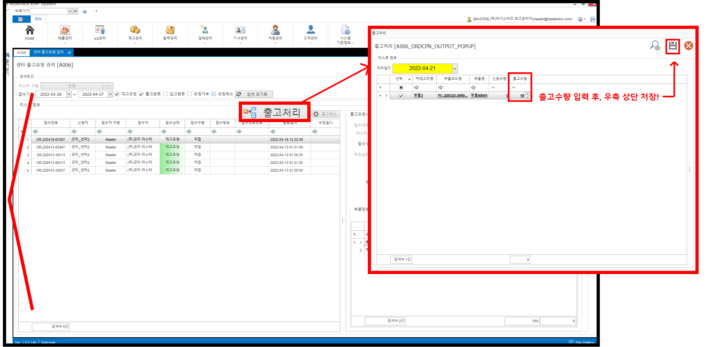Click the PC-220322-2900... part code cell
The width and height of the screenshot is (716, 347).
coord(453,96)
